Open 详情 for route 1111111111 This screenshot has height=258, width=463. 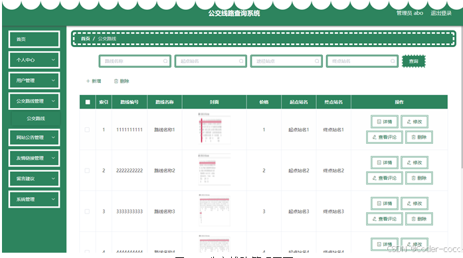pos(385,121)
